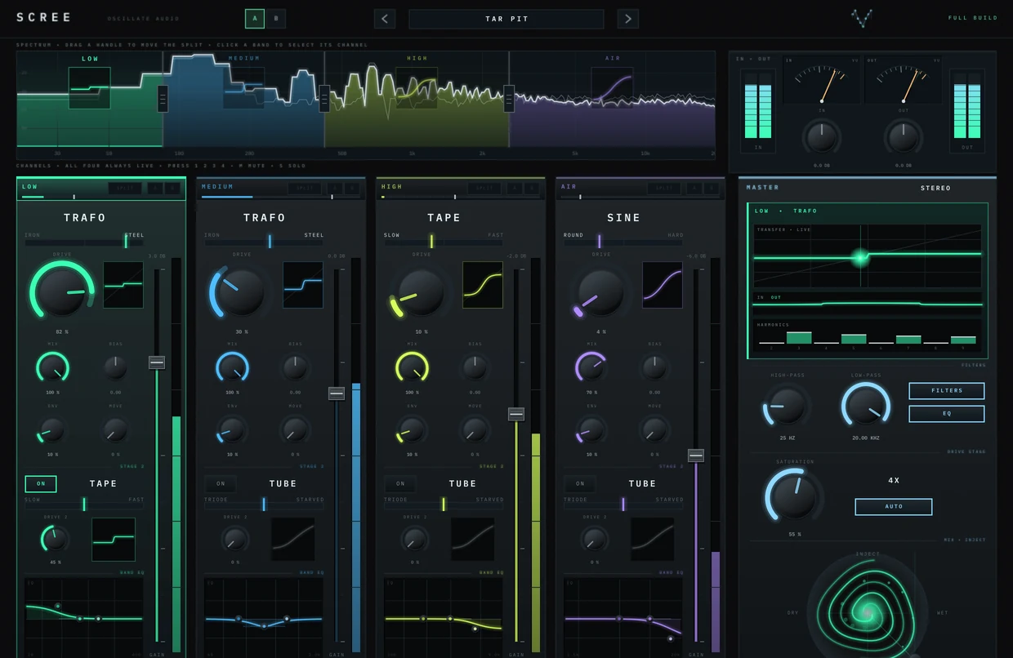Click the Air channel SPLIT button
1013x658 pixels.
664,188
